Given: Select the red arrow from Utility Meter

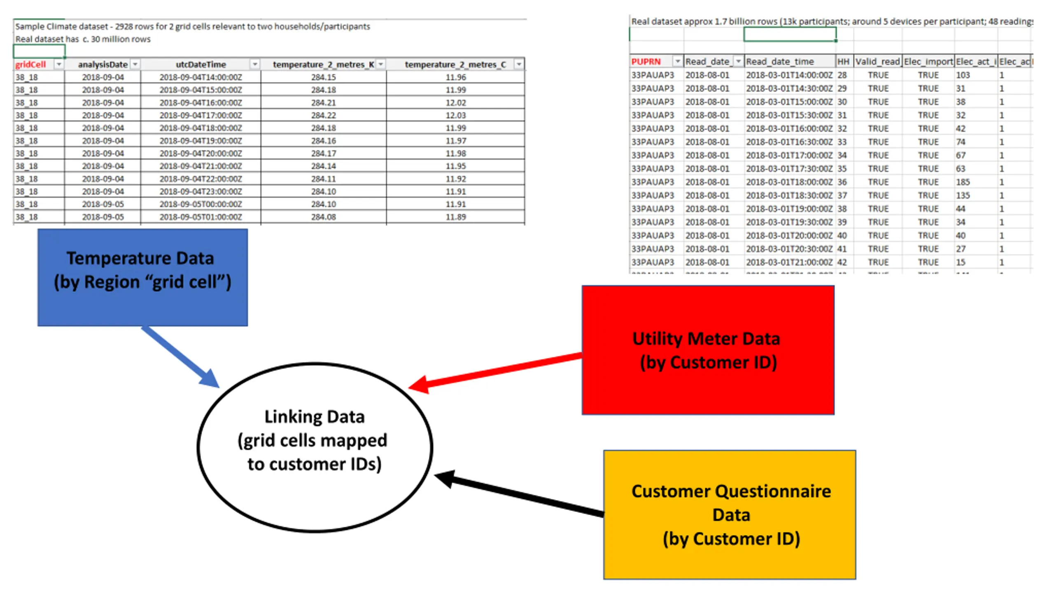Looking at the screenshot, I should 495,373.
